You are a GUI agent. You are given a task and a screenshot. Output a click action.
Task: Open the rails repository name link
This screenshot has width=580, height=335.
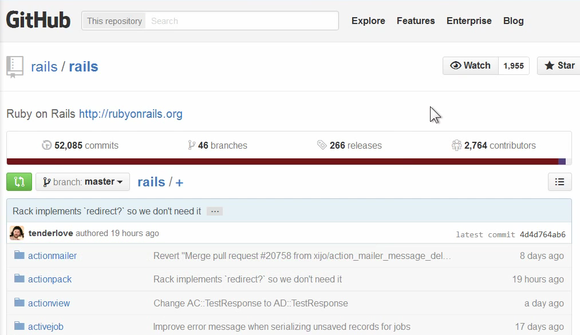pyautogui.click(x=84, y=66)
